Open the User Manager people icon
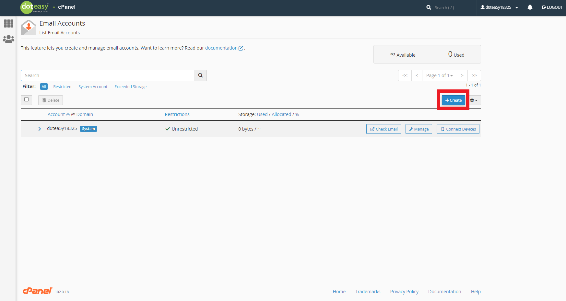Viewport: 566px width, 301px height. click(8, 39)
